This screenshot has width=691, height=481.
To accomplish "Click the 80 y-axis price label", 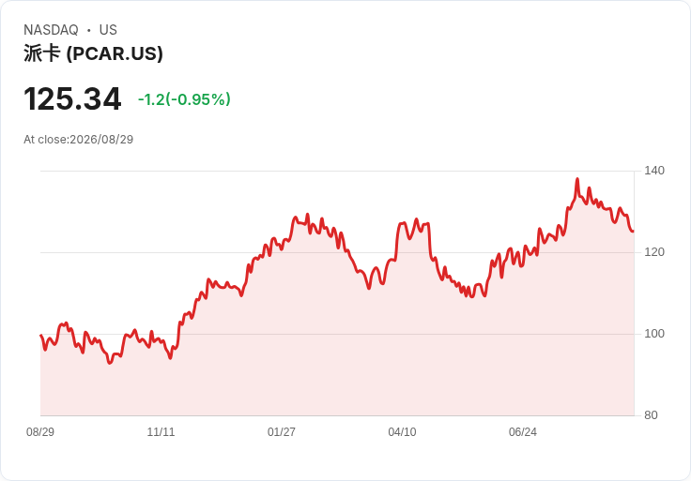I will tap(651, 415).
